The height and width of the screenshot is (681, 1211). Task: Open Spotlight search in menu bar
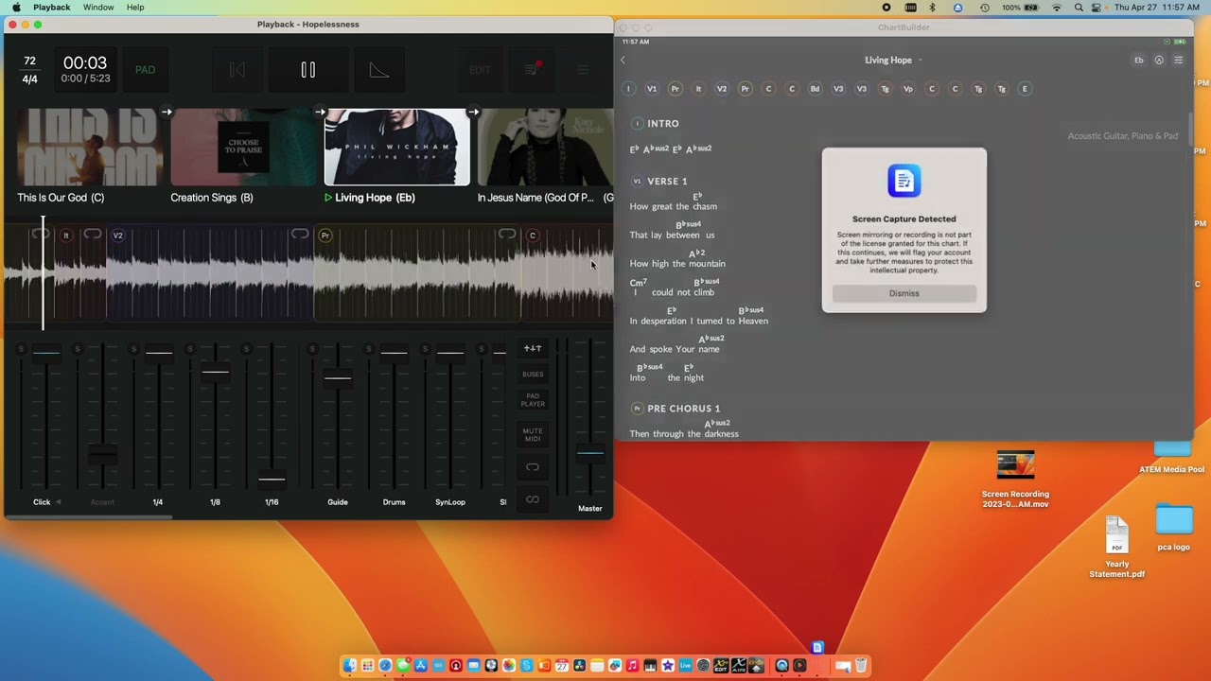tap(1079, 8)
